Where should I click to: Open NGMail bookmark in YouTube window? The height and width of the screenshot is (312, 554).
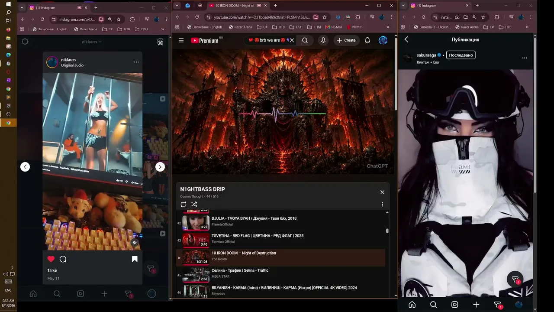(x=333, y=27)
